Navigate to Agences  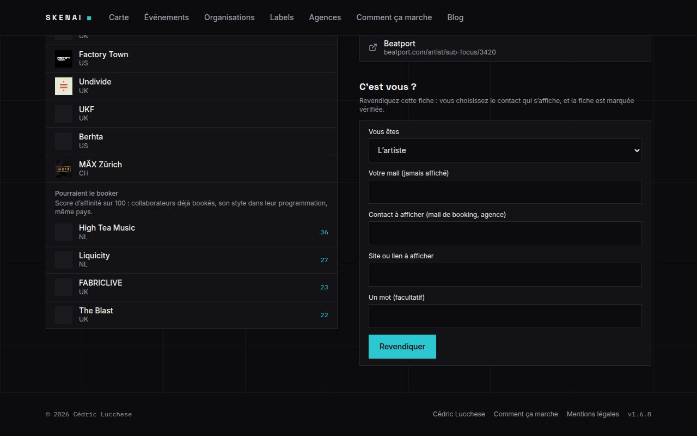325,17
